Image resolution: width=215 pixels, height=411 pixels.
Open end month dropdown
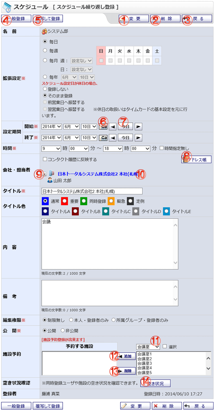(71, 137)
